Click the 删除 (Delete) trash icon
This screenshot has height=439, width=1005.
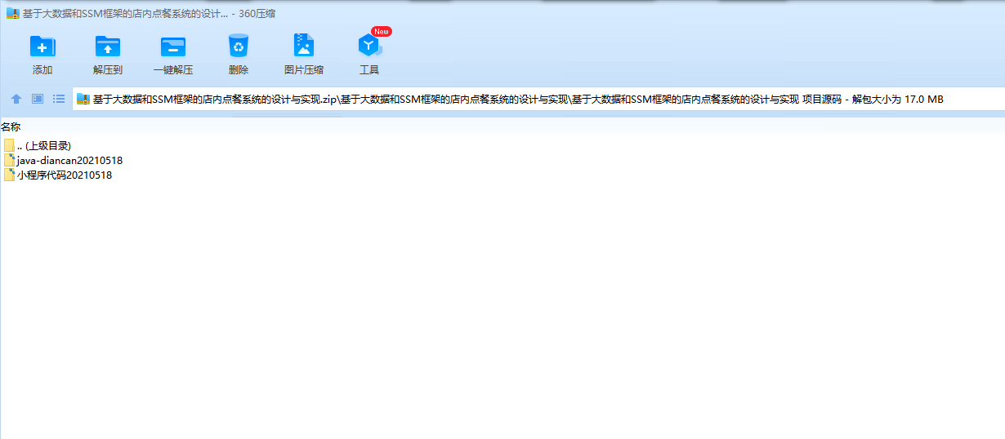point(239,46)
